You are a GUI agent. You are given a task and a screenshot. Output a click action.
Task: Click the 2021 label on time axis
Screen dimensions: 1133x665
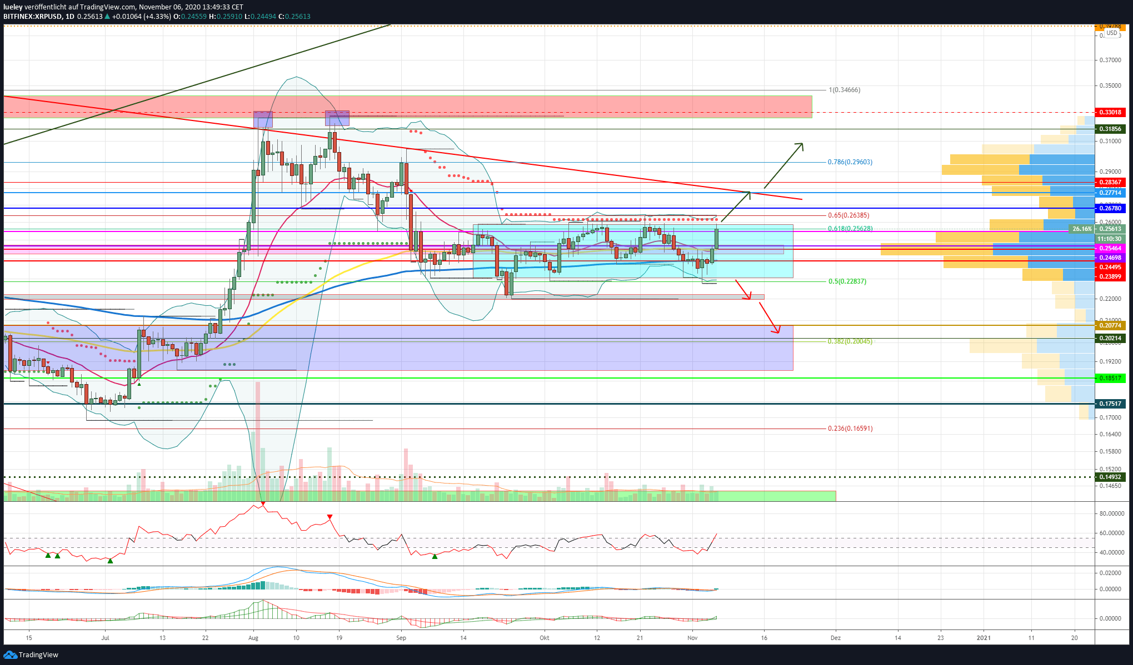point(984,638)
